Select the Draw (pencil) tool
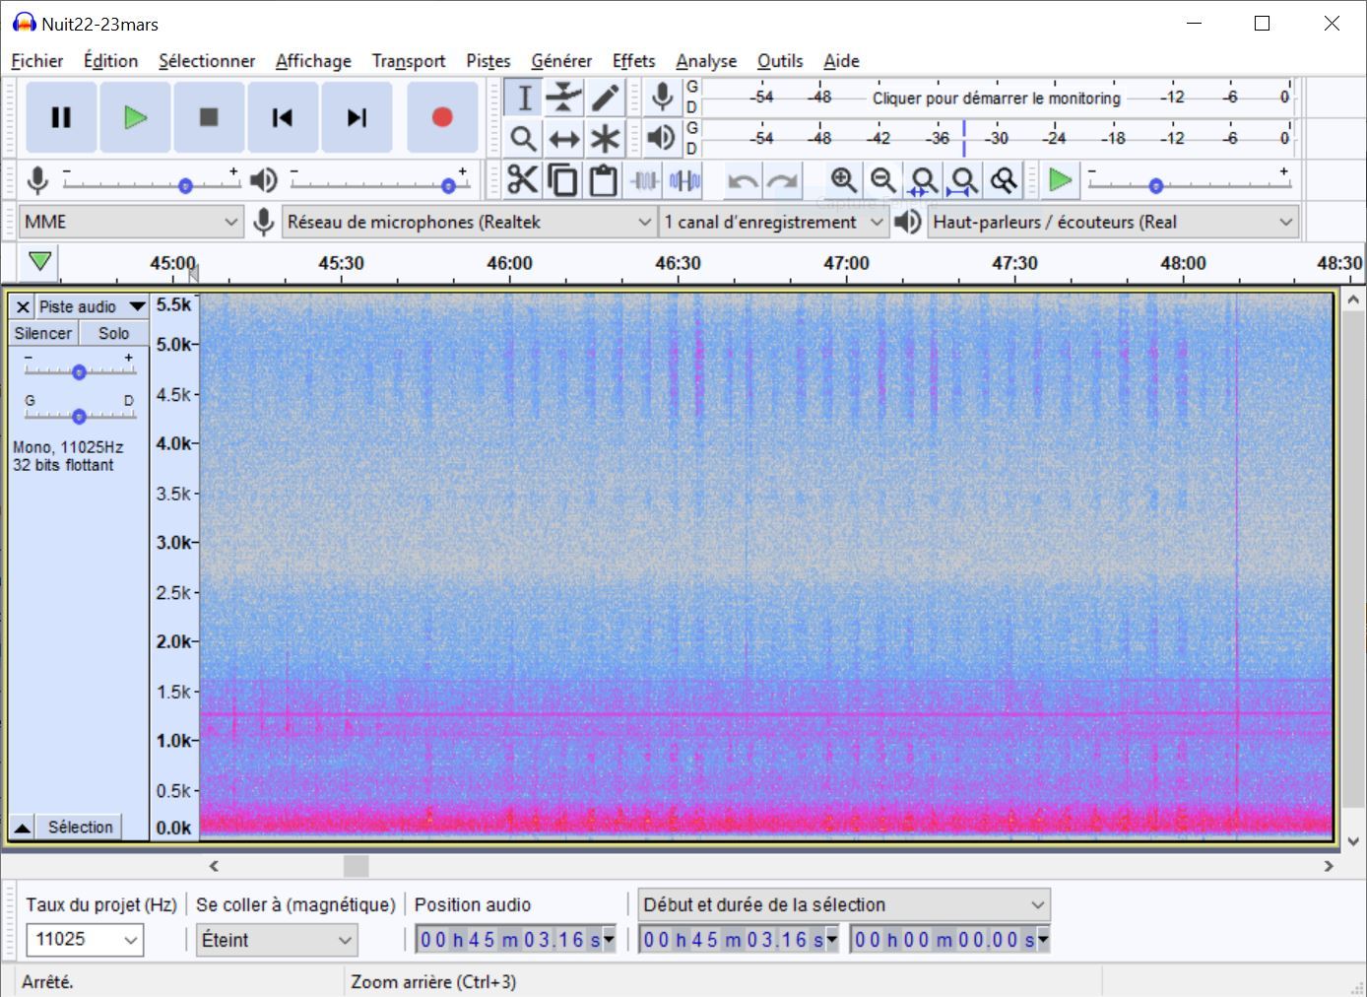Viewport: 1367px width, 997px height. point(605,98)
